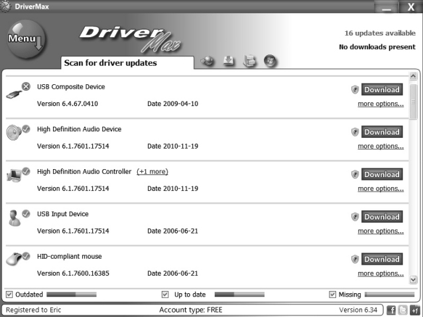The image size is (423, 317).
Task: Open the driver backup documents icon
Action: tap(249, 61)
